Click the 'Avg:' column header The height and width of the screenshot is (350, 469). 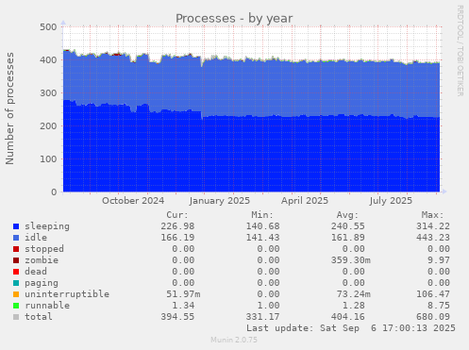(347, 215)
